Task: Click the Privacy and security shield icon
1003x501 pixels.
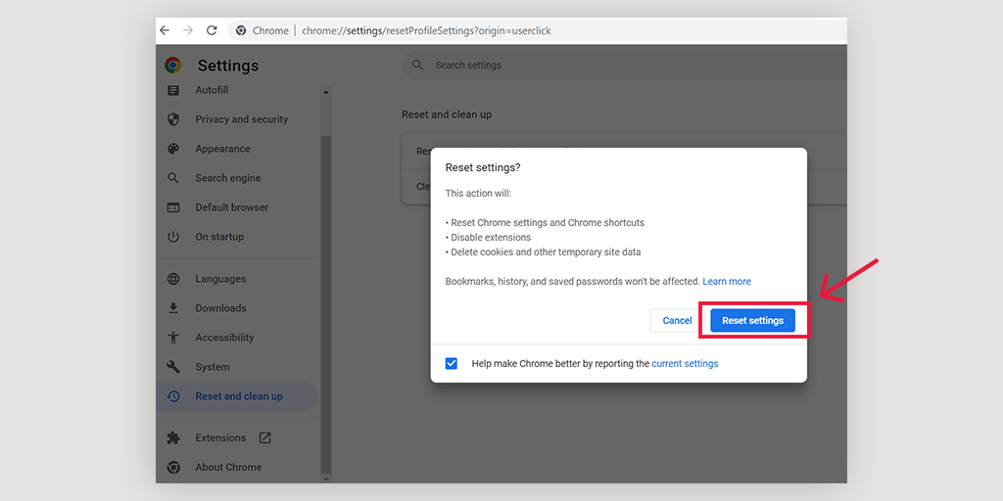Action: point(173,119)
